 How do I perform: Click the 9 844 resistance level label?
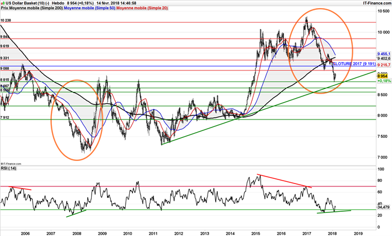5,37
